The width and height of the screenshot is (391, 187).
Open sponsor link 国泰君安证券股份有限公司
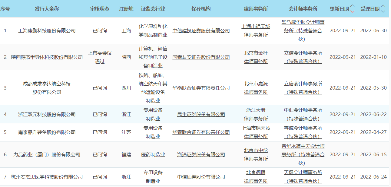point(201,57)
